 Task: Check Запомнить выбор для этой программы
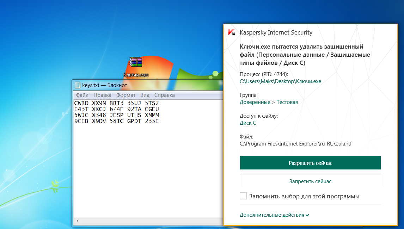coord(243,196)
